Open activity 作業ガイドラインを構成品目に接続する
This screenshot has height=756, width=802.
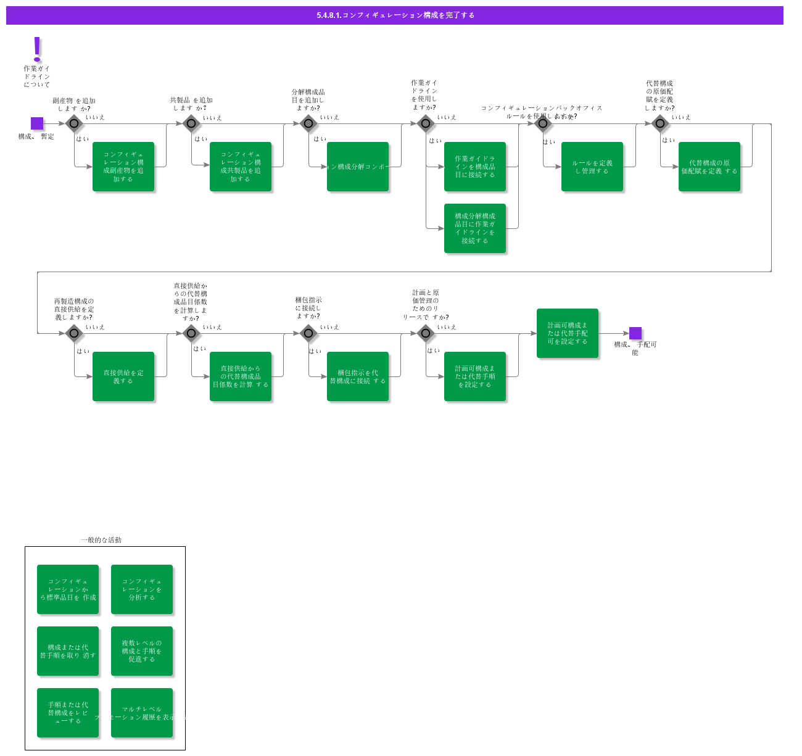[475, 167]
